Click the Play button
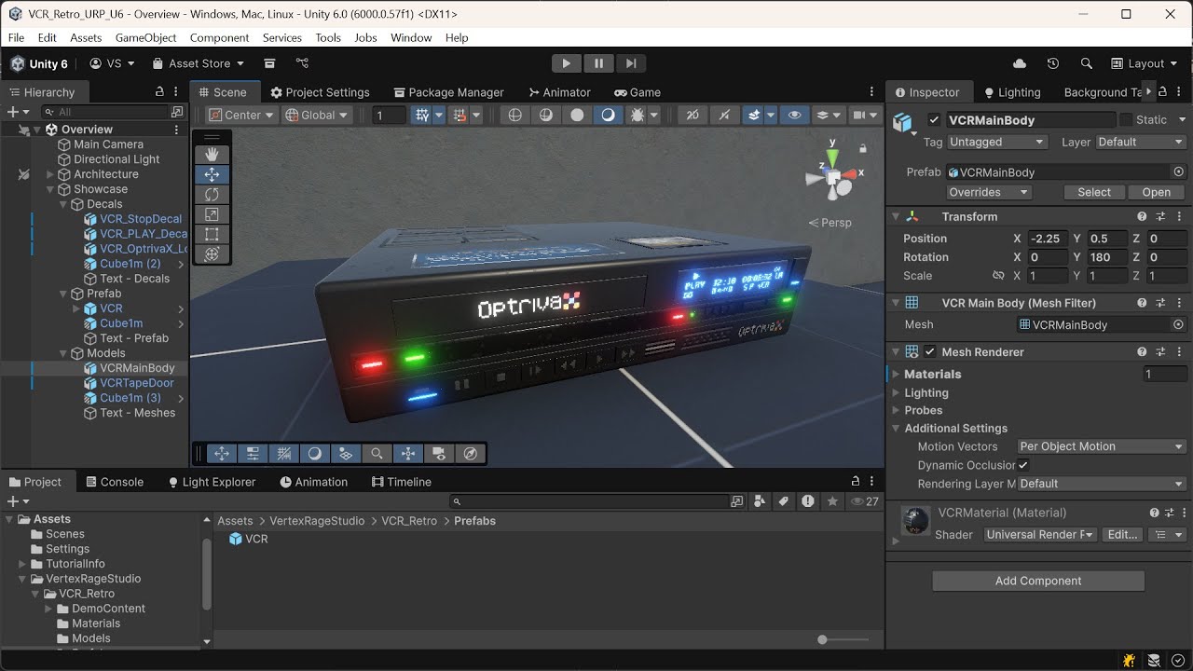This screenshot has height=671, width=1193. click(x=566, y=63)
